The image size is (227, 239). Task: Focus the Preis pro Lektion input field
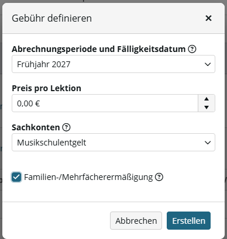coord(105,103)
